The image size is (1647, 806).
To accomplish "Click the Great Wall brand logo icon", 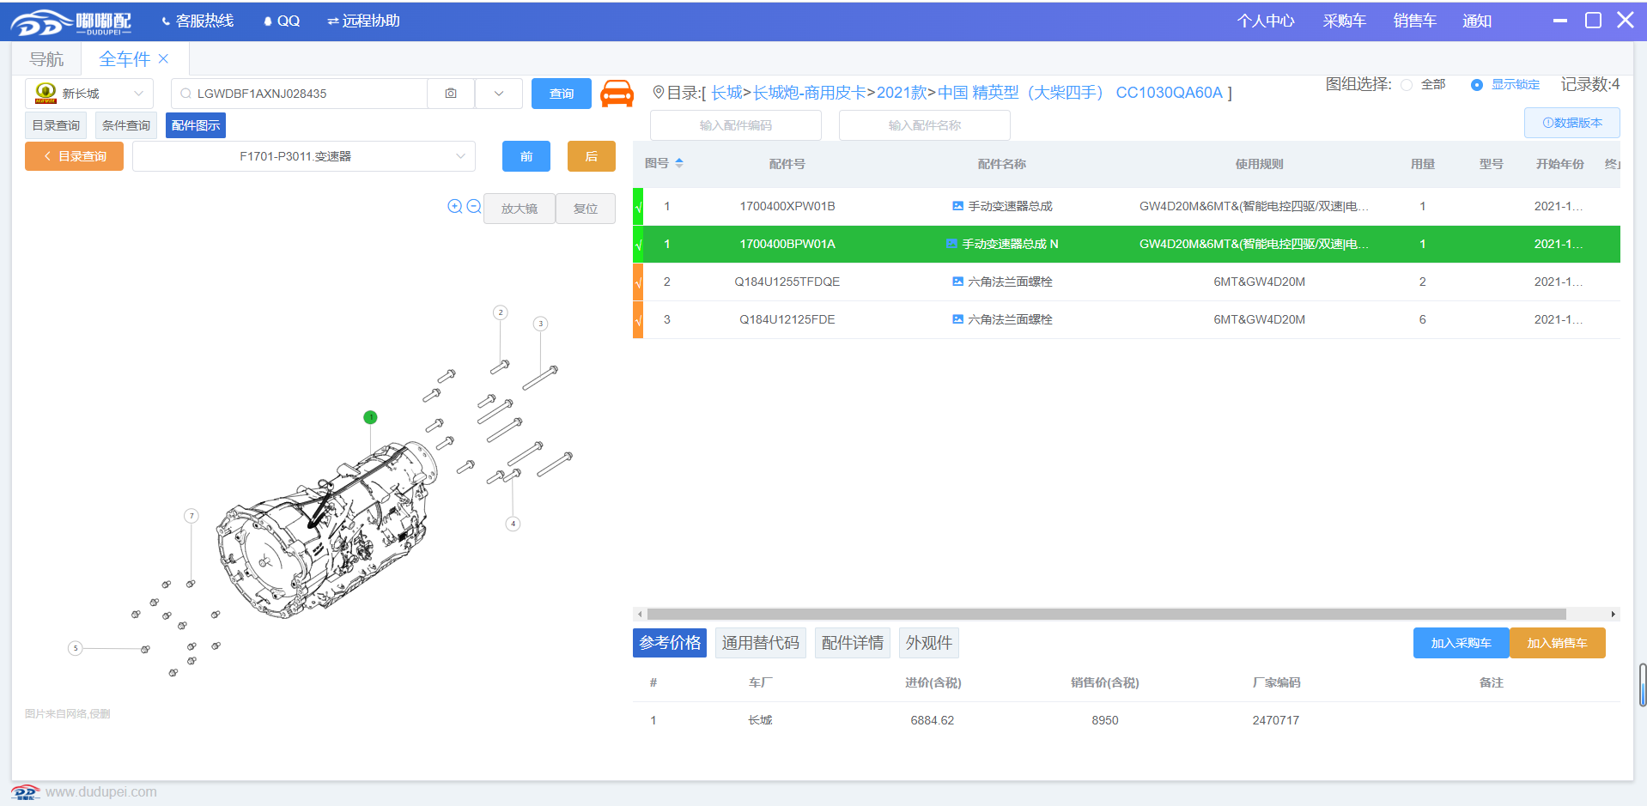I will [46, 93].
